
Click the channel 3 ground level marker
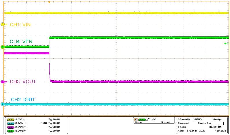pos(3,82)
